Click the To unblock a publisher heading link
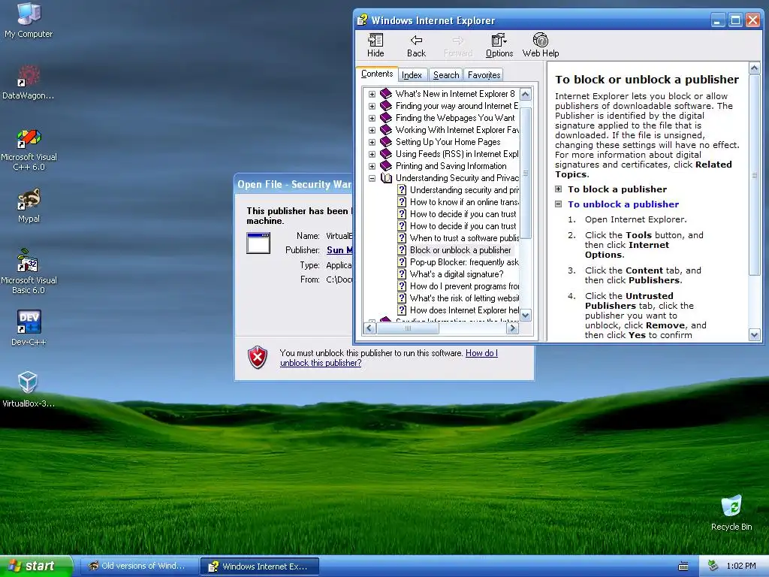The image size is (769, 577). click(x=623, y=204)
